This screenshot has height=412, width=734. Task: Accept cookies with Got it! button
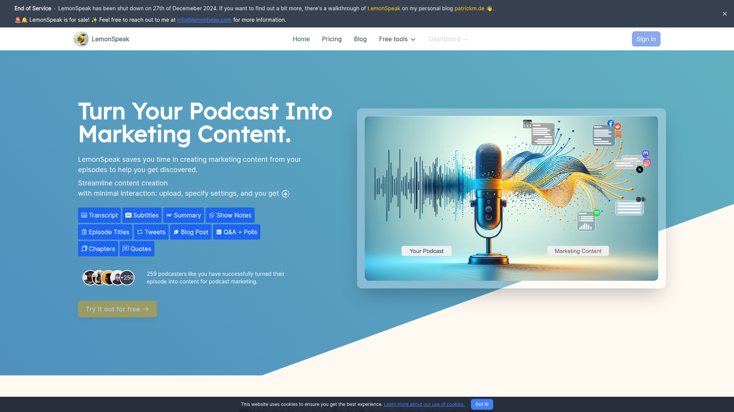pyautogui.click(x=482, y=404)
